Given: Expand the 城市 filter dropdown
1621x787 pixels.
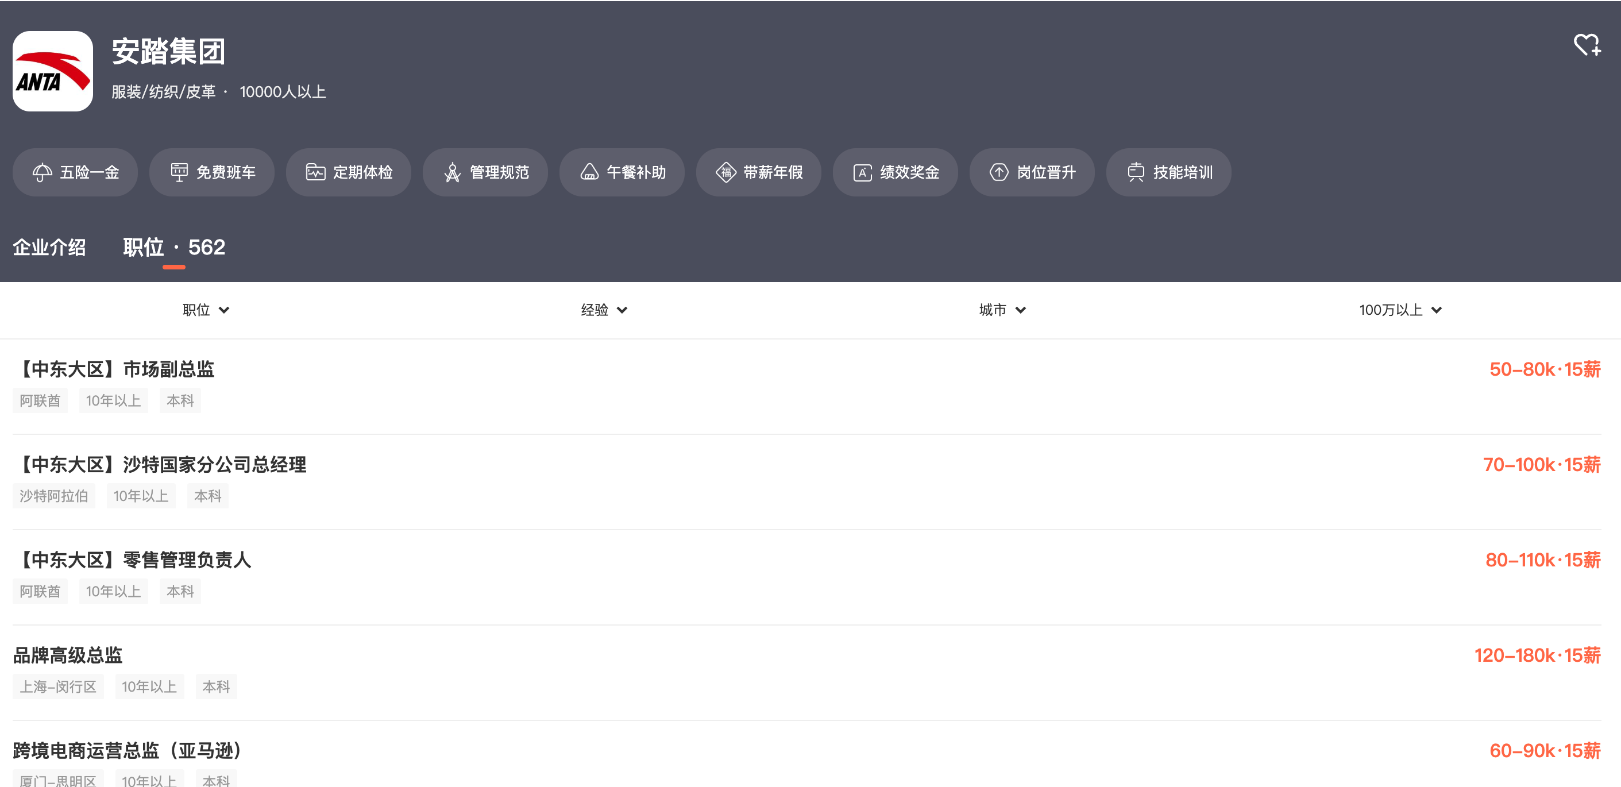Looking at the screenshot, I should (x=1002, y=310).
